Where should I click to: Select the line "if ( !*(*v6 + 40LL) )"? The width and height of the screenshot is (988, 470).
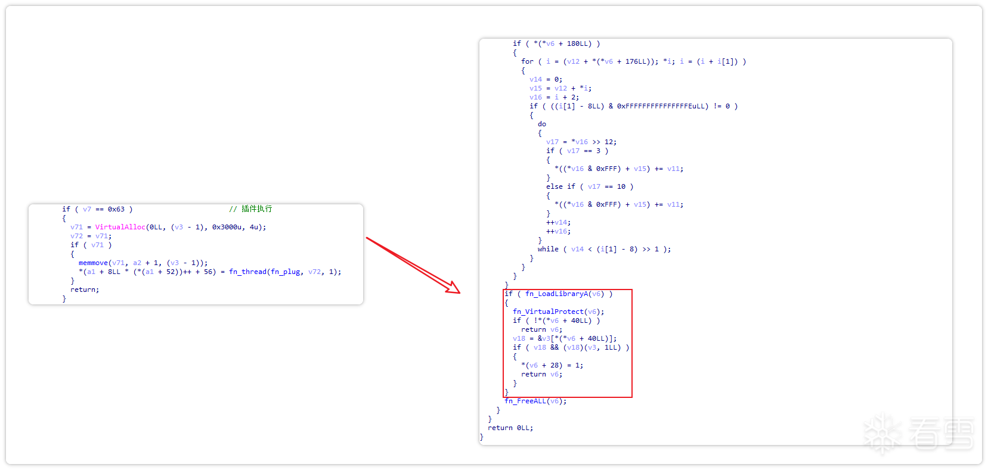(556, 320)
